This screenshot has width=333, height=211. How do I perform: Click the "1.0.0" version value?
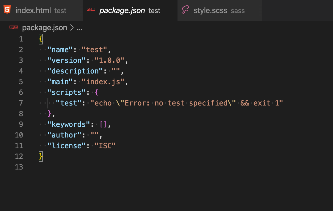[x=109, y=60]
